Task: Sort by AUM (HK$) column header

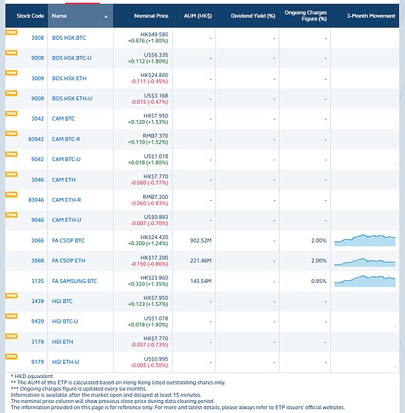Action: point(201,15)
